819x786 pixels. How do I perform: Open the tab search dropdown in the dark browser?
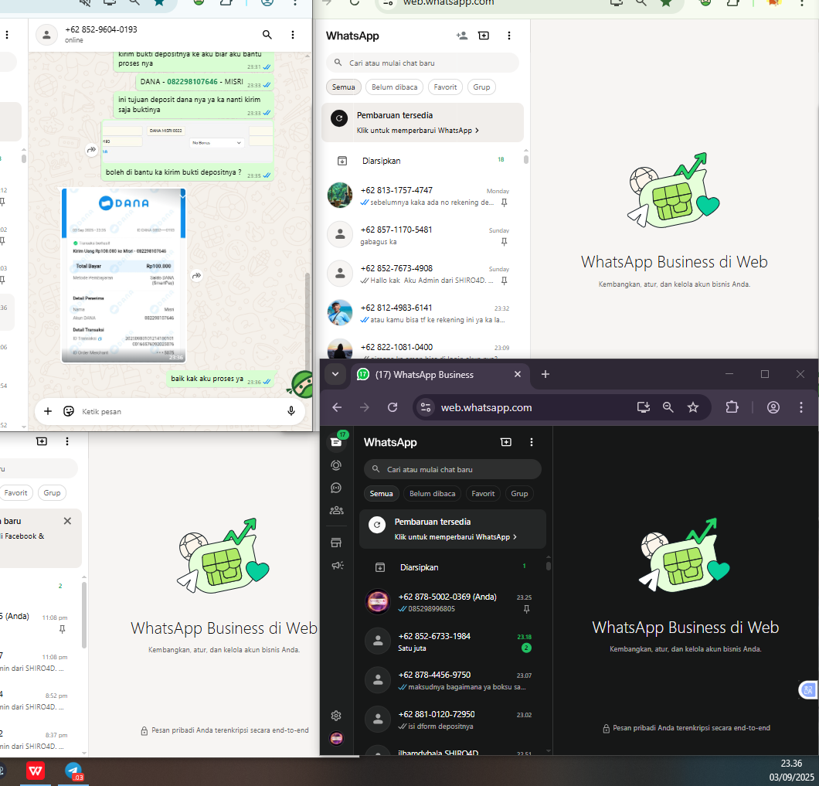pyautogui.click(x=335, y=374)
